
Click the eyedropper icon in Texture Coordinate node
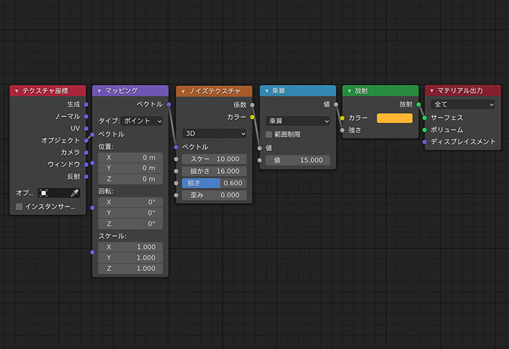point(74,192)
